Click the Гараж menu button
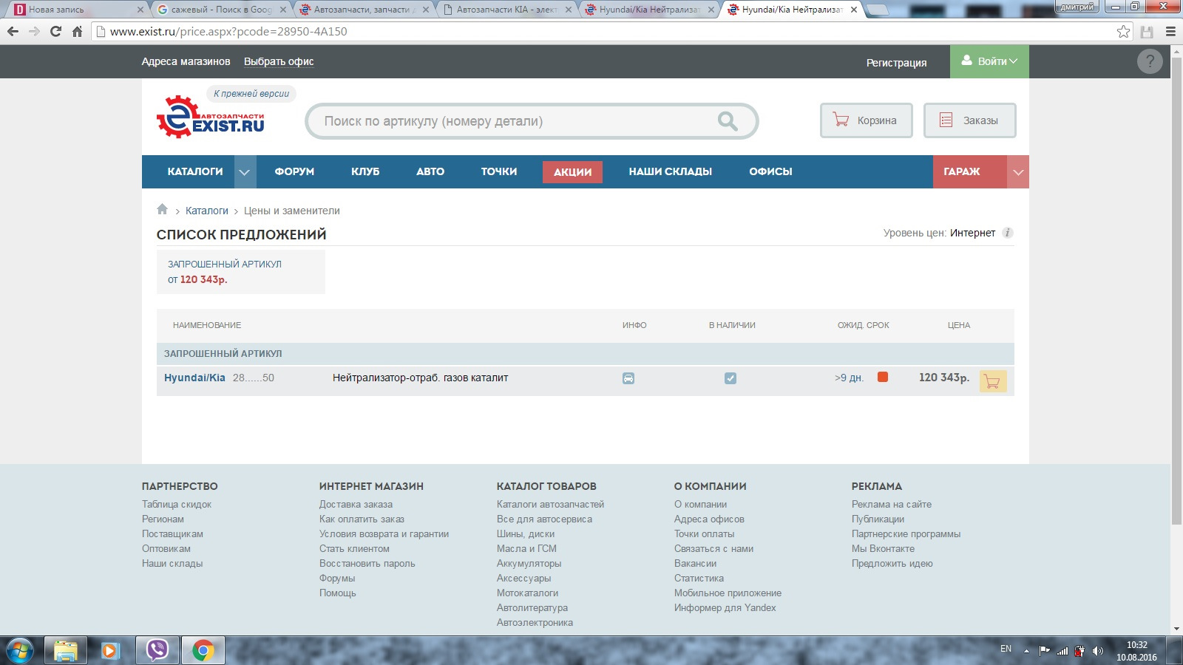 tap(970, 171)
